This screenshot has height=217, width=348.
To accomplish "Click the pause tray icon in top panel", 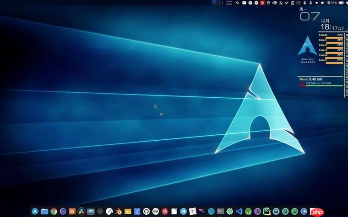I will click(250, 3).
